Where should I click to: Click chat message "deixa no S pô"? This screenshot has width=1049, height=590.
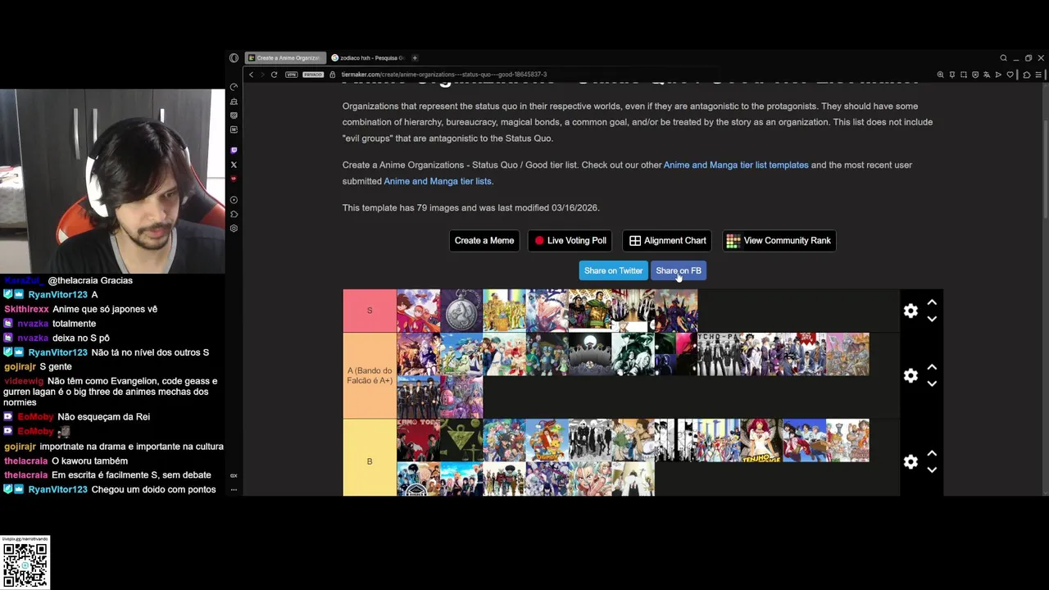pos(81,338)
